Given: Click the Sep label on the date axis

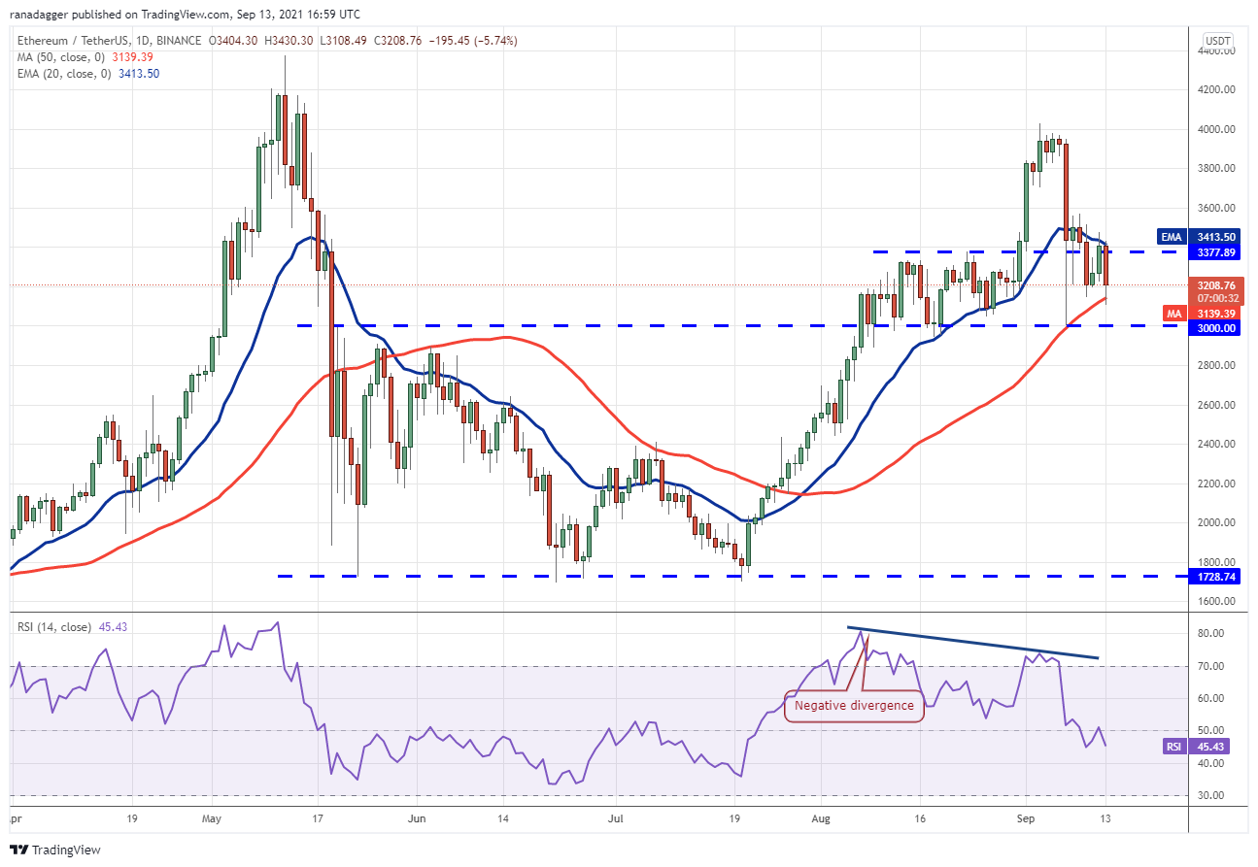Looking at the screenshot, I should point(1025,819).
